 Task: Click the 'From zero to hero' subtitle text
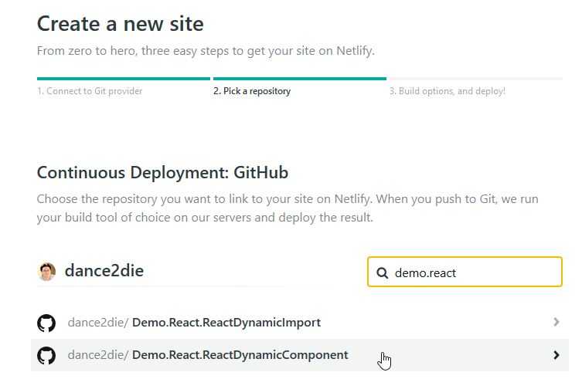pyautogui.click(x=205, y=51)
